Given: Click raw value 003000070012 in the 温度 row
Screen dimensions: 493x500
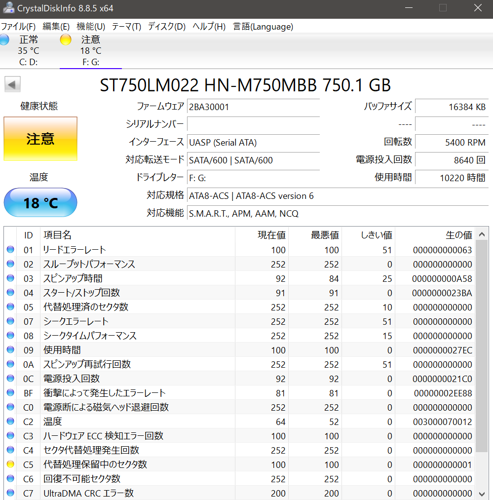Looking at the screenshot, I should 442,422.
